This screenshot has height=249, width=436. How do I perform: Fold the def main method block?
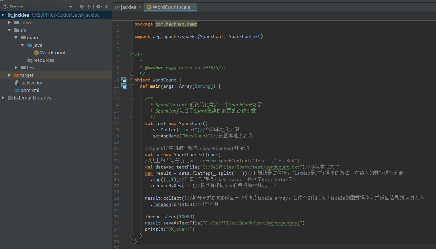pos(132,86)
